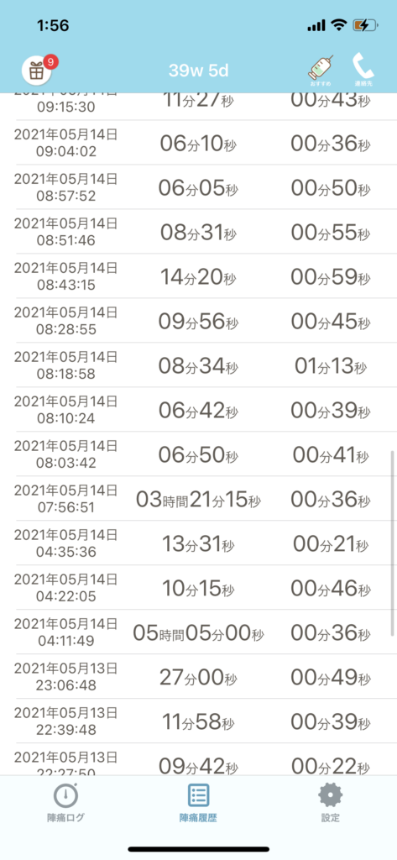397x860 pixels.
Task: Tap the Wi-Fi status icon
Action: click(x=340, y=25)
